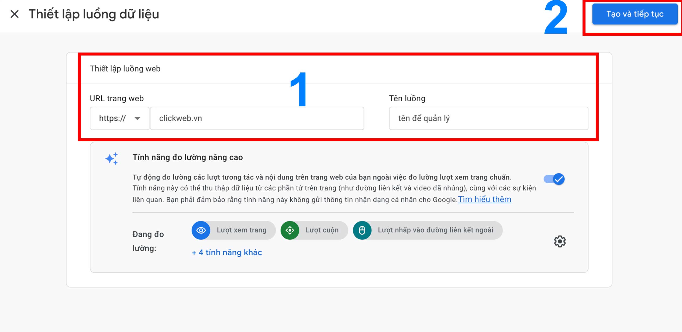Click the teal mouse outbound clicks icon

(362, 230)
